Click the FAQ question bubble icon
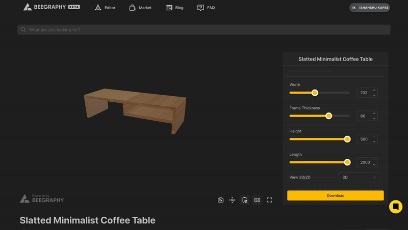 click(200, 8)
